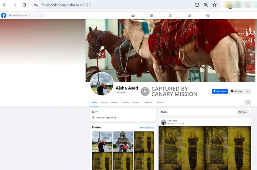Click the Intro section heading
This screenshot has width=257, height=170.
coord(95,112)
